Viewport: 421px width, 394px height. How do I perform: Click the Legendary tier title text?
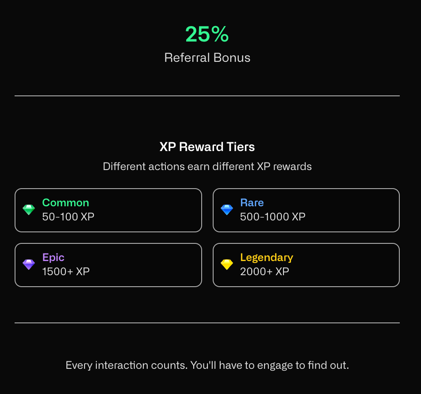[267, 258]
